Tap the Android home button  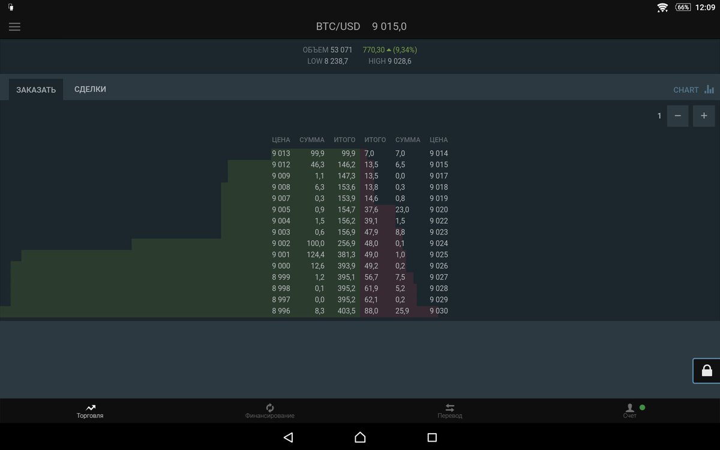tap(360, 437)
